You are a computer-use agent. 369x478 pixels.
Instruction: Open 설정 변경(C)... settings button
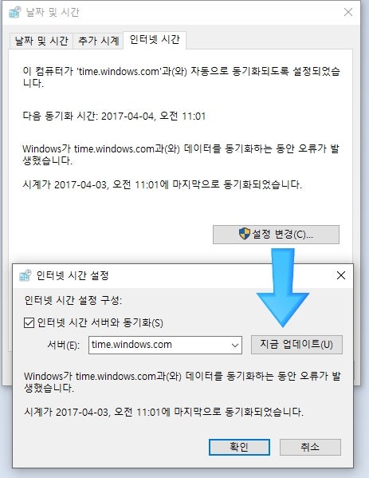click(276, 235)
